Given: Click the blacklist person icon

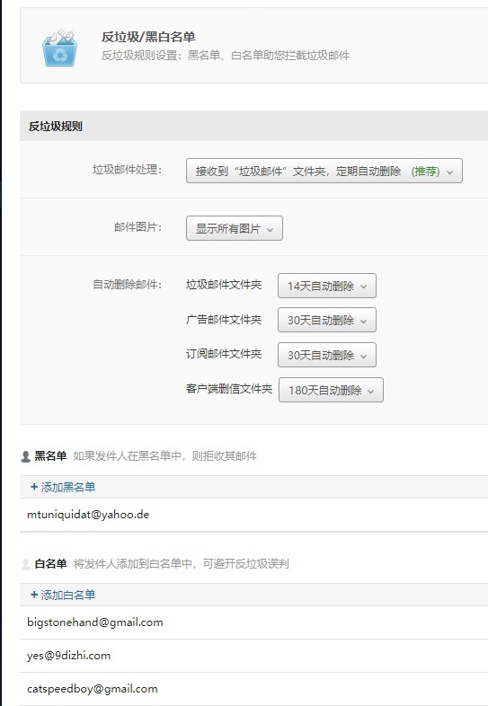Looking at the screenshot, I should (x=26, y=456).
